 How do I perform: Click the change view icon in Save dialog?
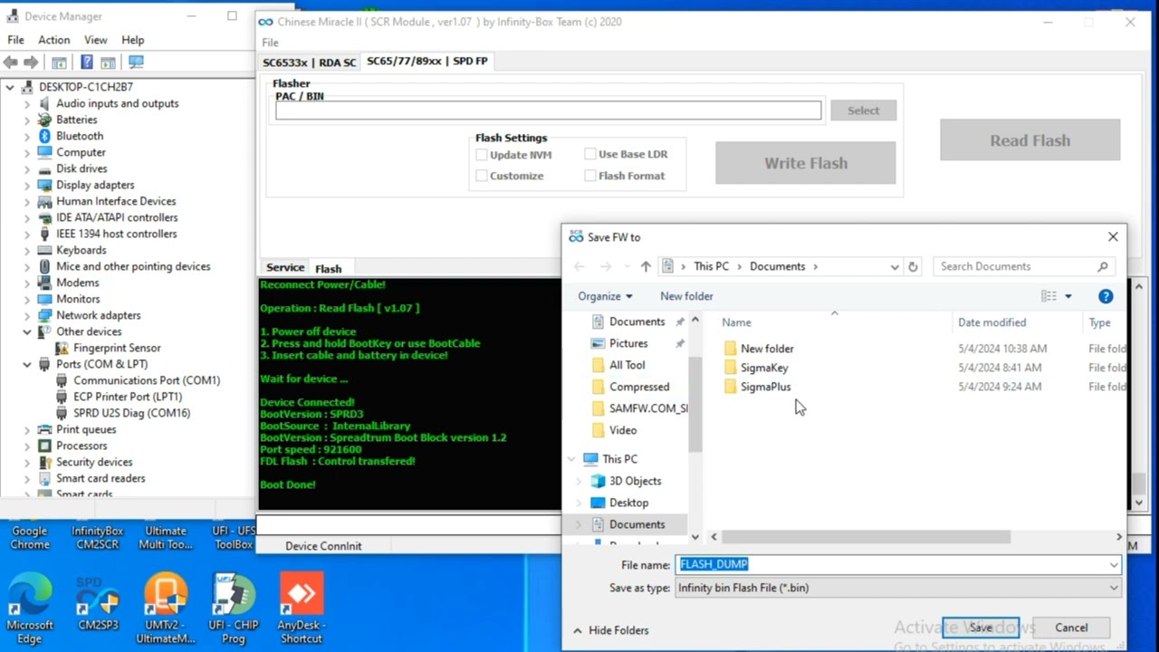point(1049,296)
